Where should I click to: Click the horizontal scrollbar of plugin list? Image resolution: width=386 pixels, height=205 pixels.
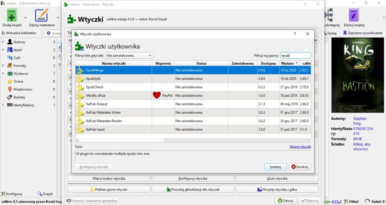coord(122,140)
